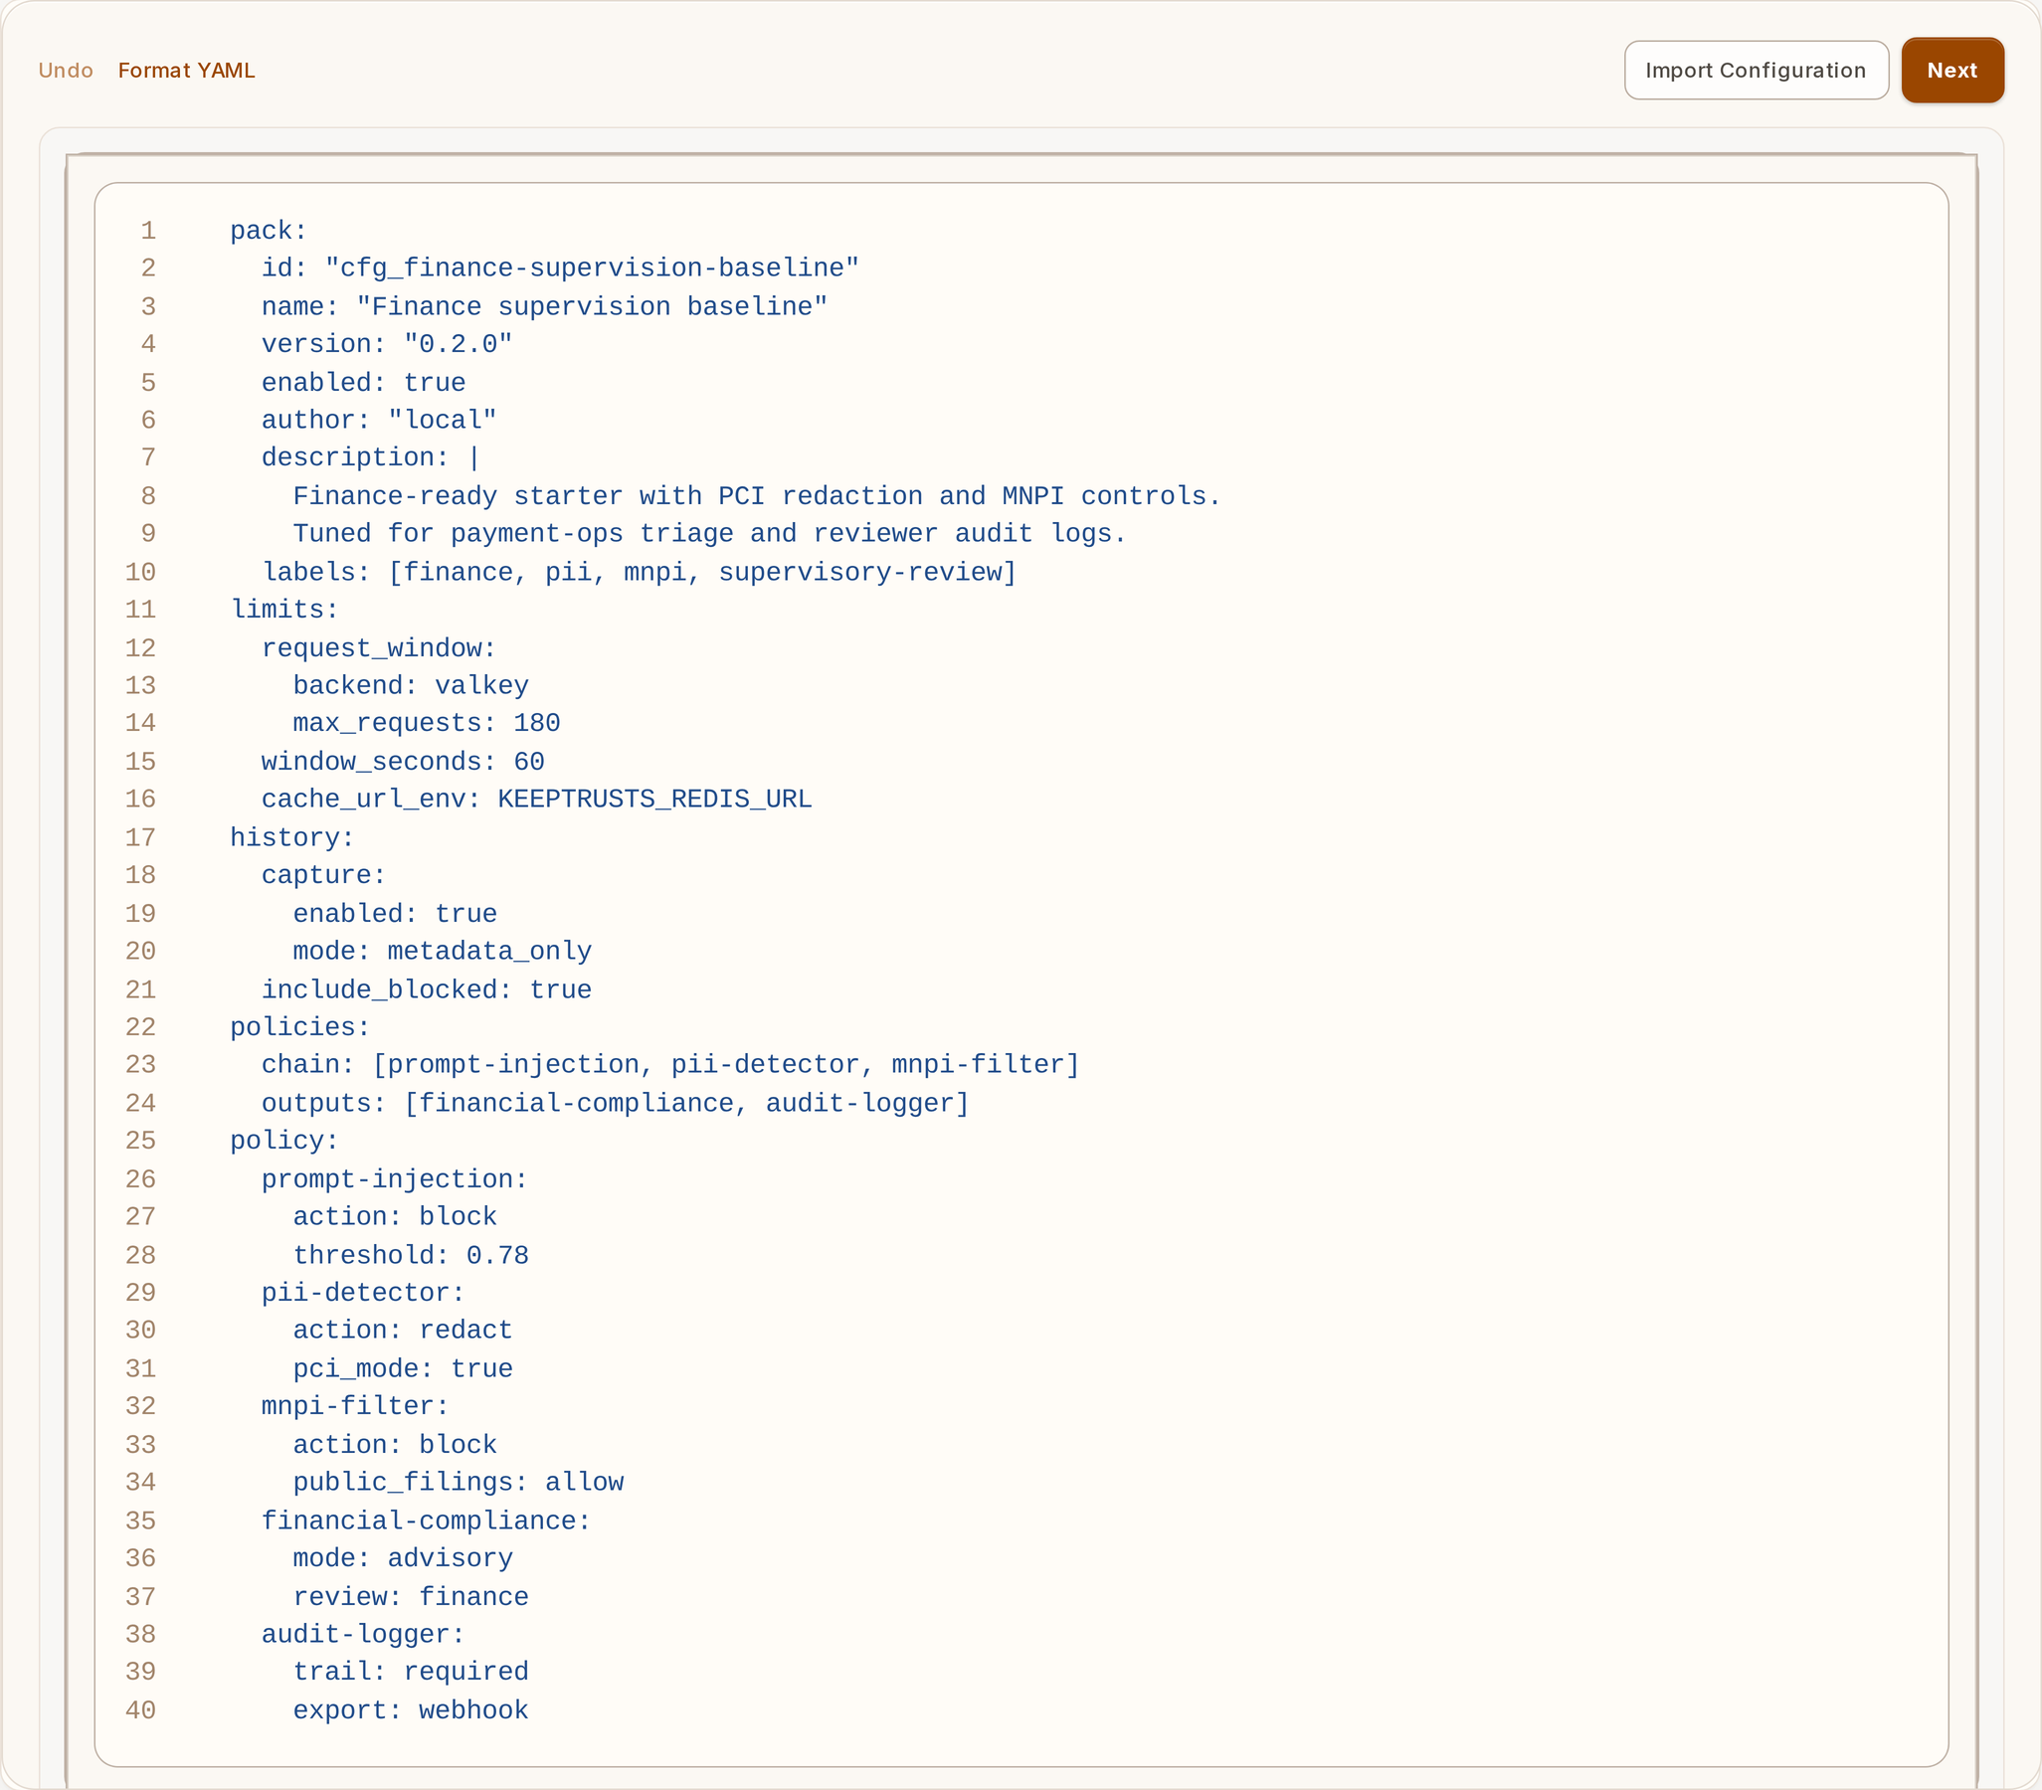The height and width of the screenshot is (1790, 2042).
Task: Click 'prompt-injection:' key on line 26
Action: point(395,1179)
